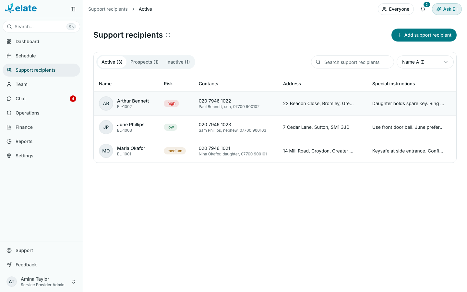
Task: Click phone number 020 7946 1022
Action: point(215,101)
